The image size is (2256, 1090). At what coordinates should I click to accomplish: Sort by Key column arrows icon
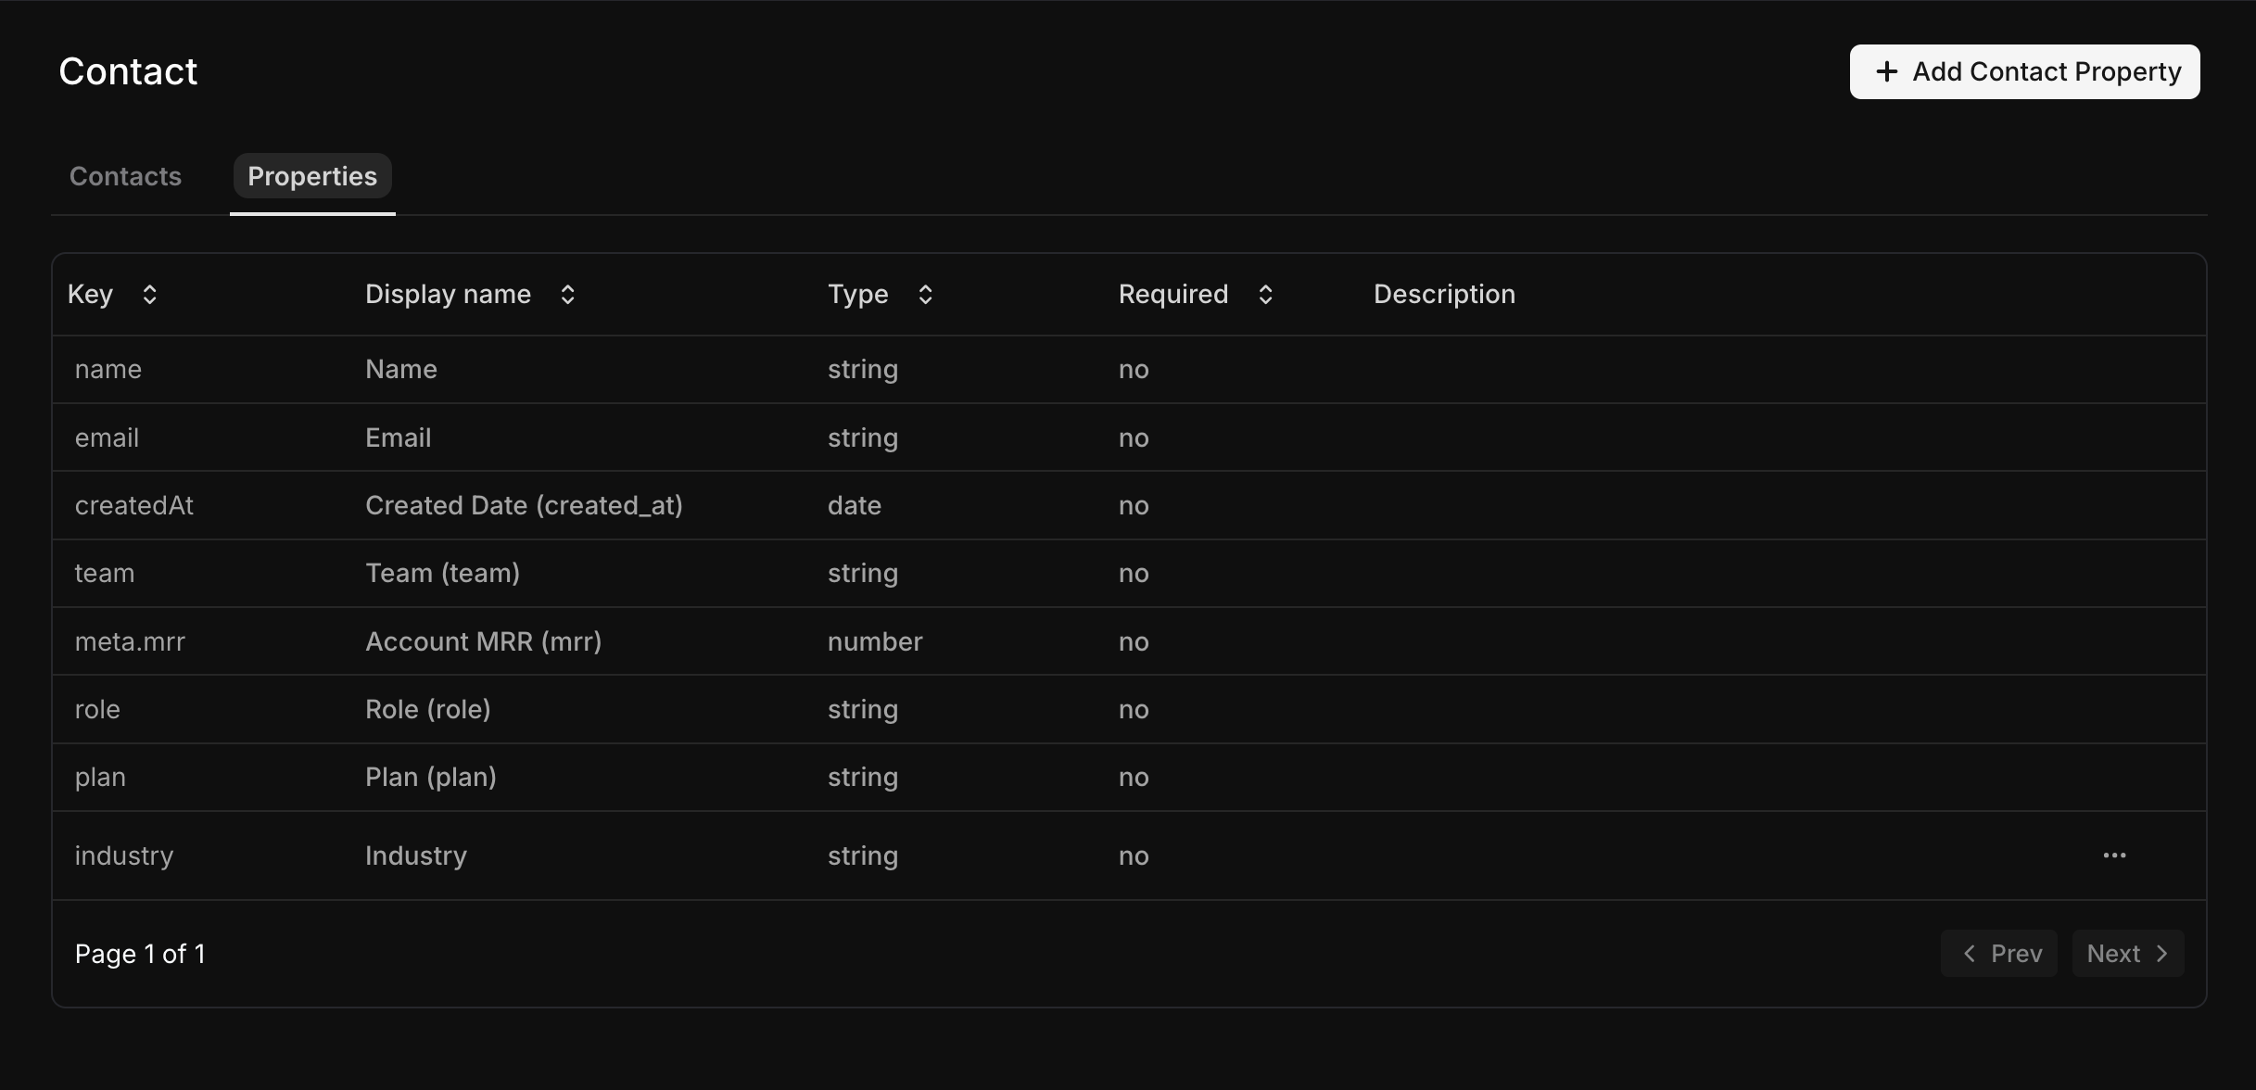[149, 295]
